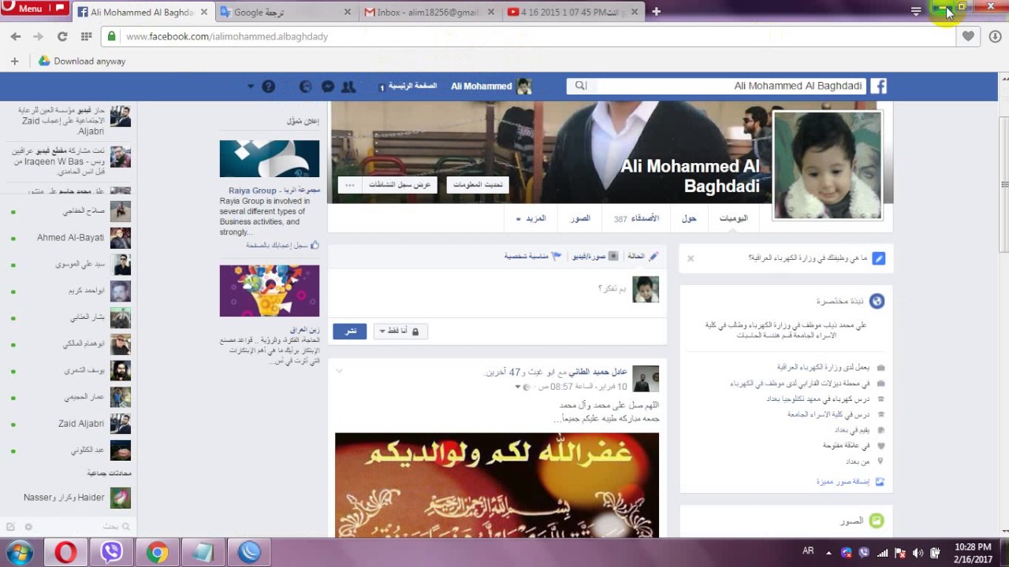Open the Zain Iraq ad image

tap(270, 291)
